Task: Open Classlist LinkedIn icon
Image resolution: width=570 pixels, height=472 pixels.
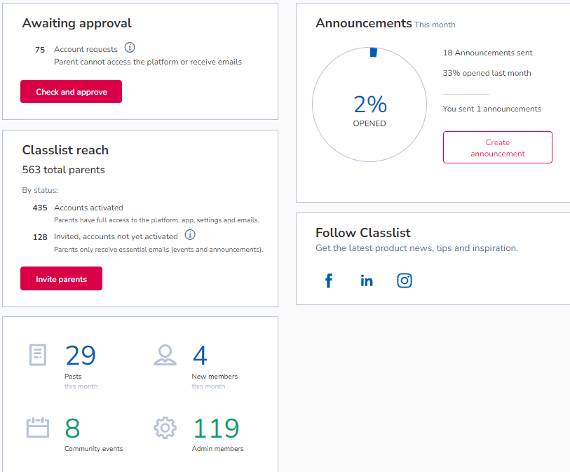Action: pos(367,281)
